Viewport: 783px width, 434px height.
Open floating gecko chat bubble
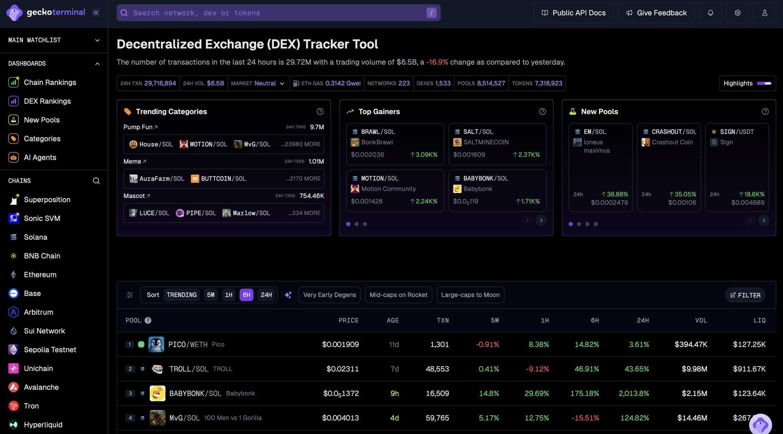[x=760, y=424]
